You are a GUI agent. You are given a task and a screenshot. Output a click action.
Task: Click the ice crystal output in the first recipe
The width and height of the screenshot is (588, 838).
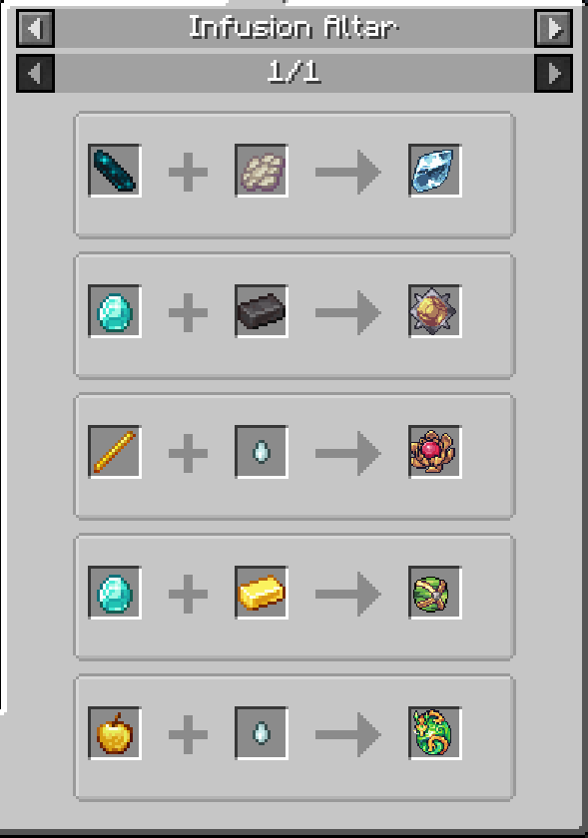click(434, 171)
